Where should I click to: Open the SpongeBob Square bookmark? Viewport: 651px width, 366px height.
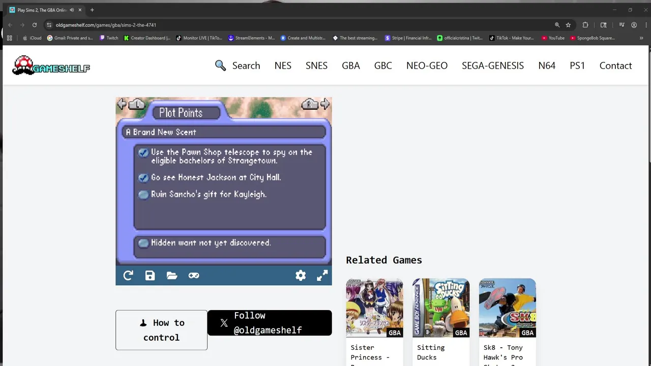pyautogui.click(x=593, y=38)
